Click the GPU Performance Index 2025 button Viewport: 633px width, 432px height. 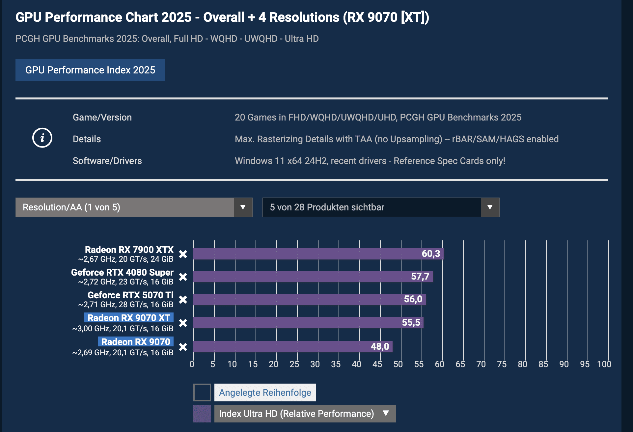pyautogui.click(x=90, y=70)
